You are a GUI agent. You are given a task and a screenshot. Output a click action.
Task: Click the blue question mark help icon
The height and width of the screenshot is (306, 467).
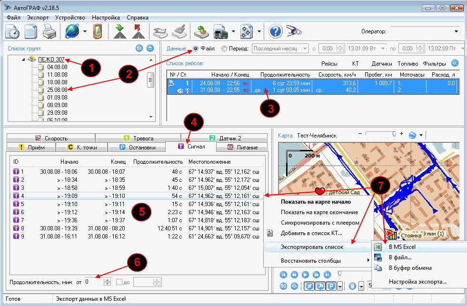click(x=276, y=32)
